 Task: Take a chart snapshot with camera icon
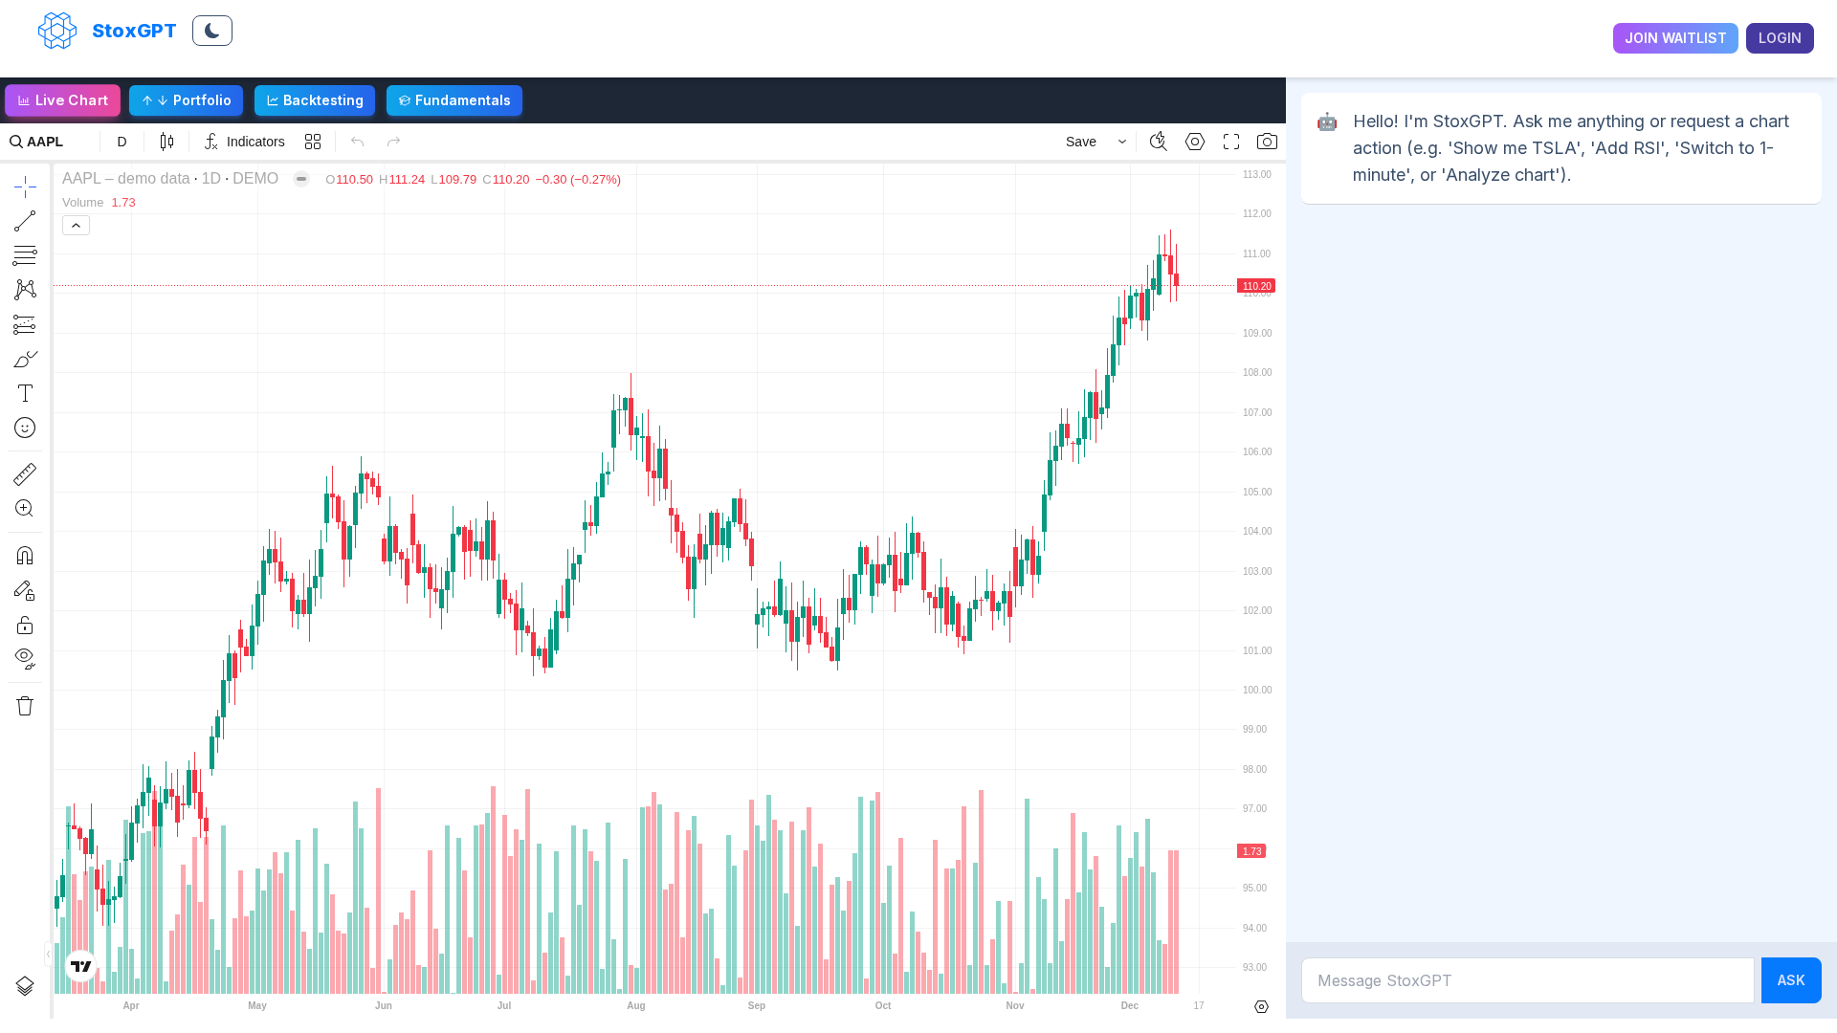coord(1267,142)
